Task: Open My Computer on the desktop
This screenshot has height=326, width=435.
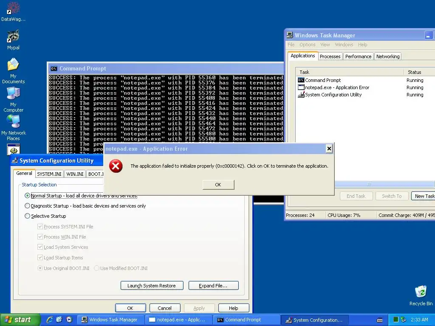Action: tap(13, 99)
